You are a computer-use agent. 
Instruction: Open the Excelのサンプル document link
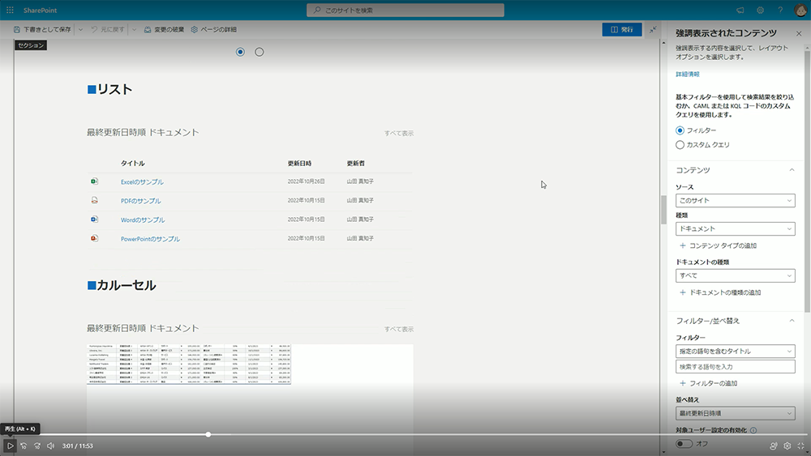click(142, 181)
